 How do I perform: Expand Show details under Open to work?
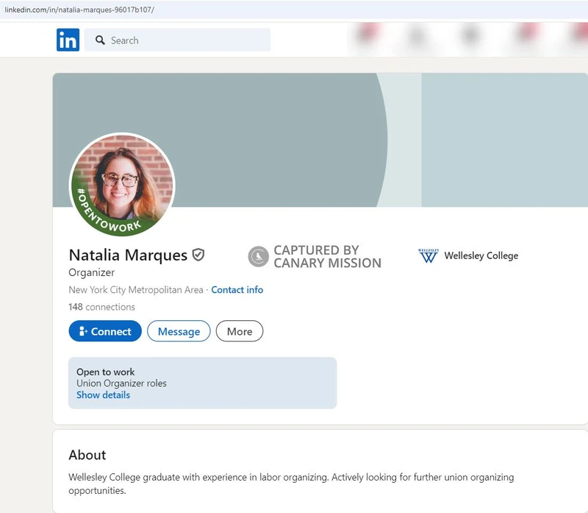pyautogui.click(x=103, y=395)
